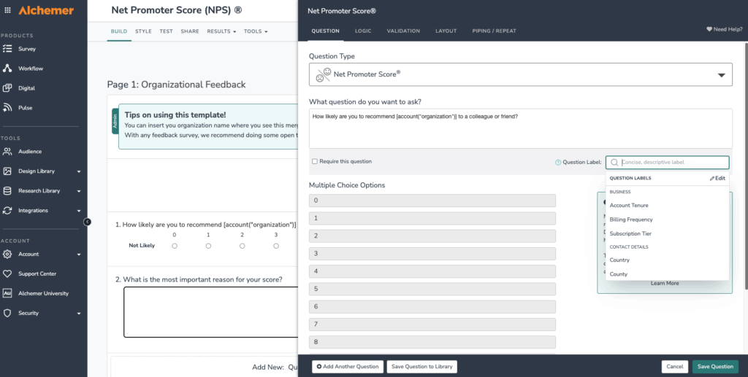
Task: Click the Account gear icon
Action: click(7, 254)
